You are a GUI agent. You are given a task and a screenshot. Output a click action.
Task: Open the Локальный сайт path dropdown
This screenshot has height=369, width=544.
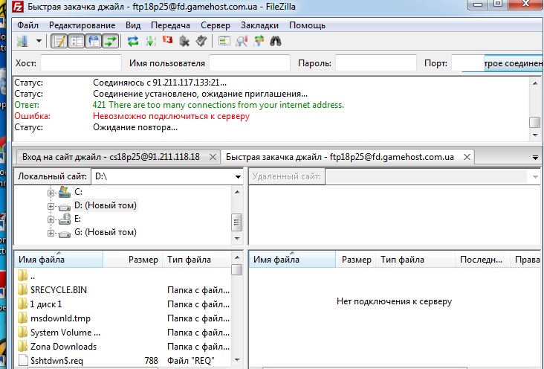pyautogui.click(x=238, y=176)
